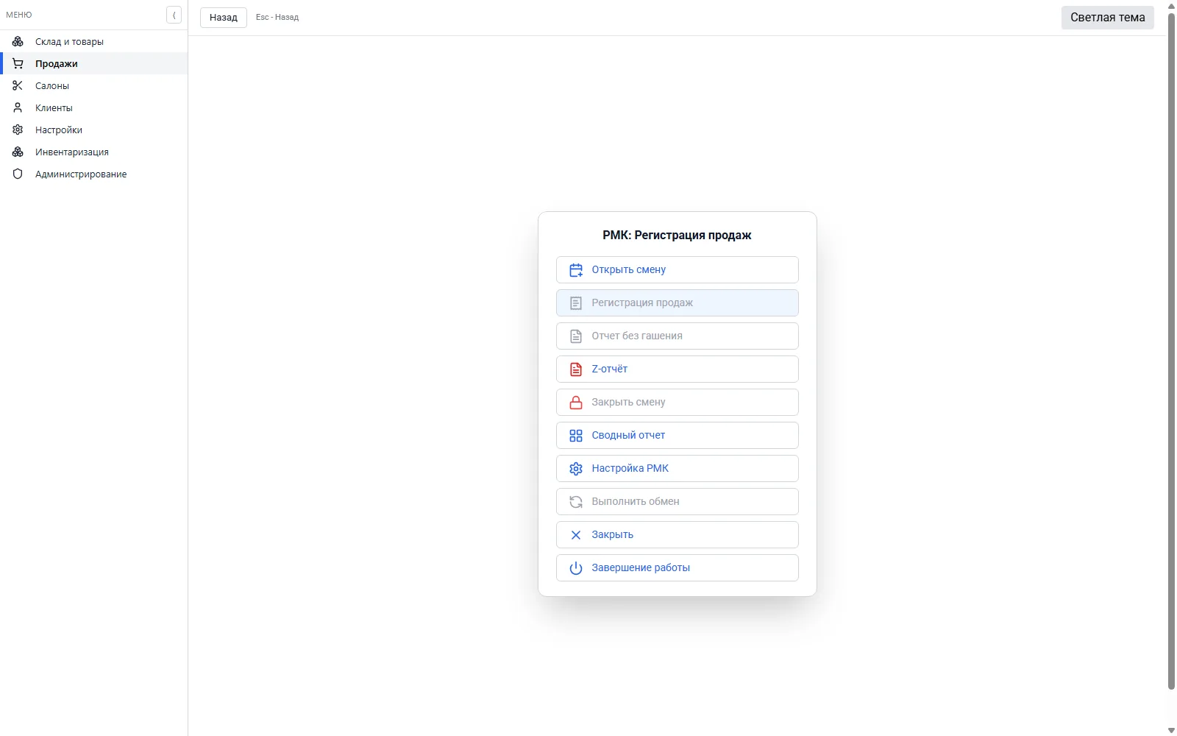This screenshot has width=1177, height=736.
Task: Click the Z-отчёт button label
Action: pos(609,369)
